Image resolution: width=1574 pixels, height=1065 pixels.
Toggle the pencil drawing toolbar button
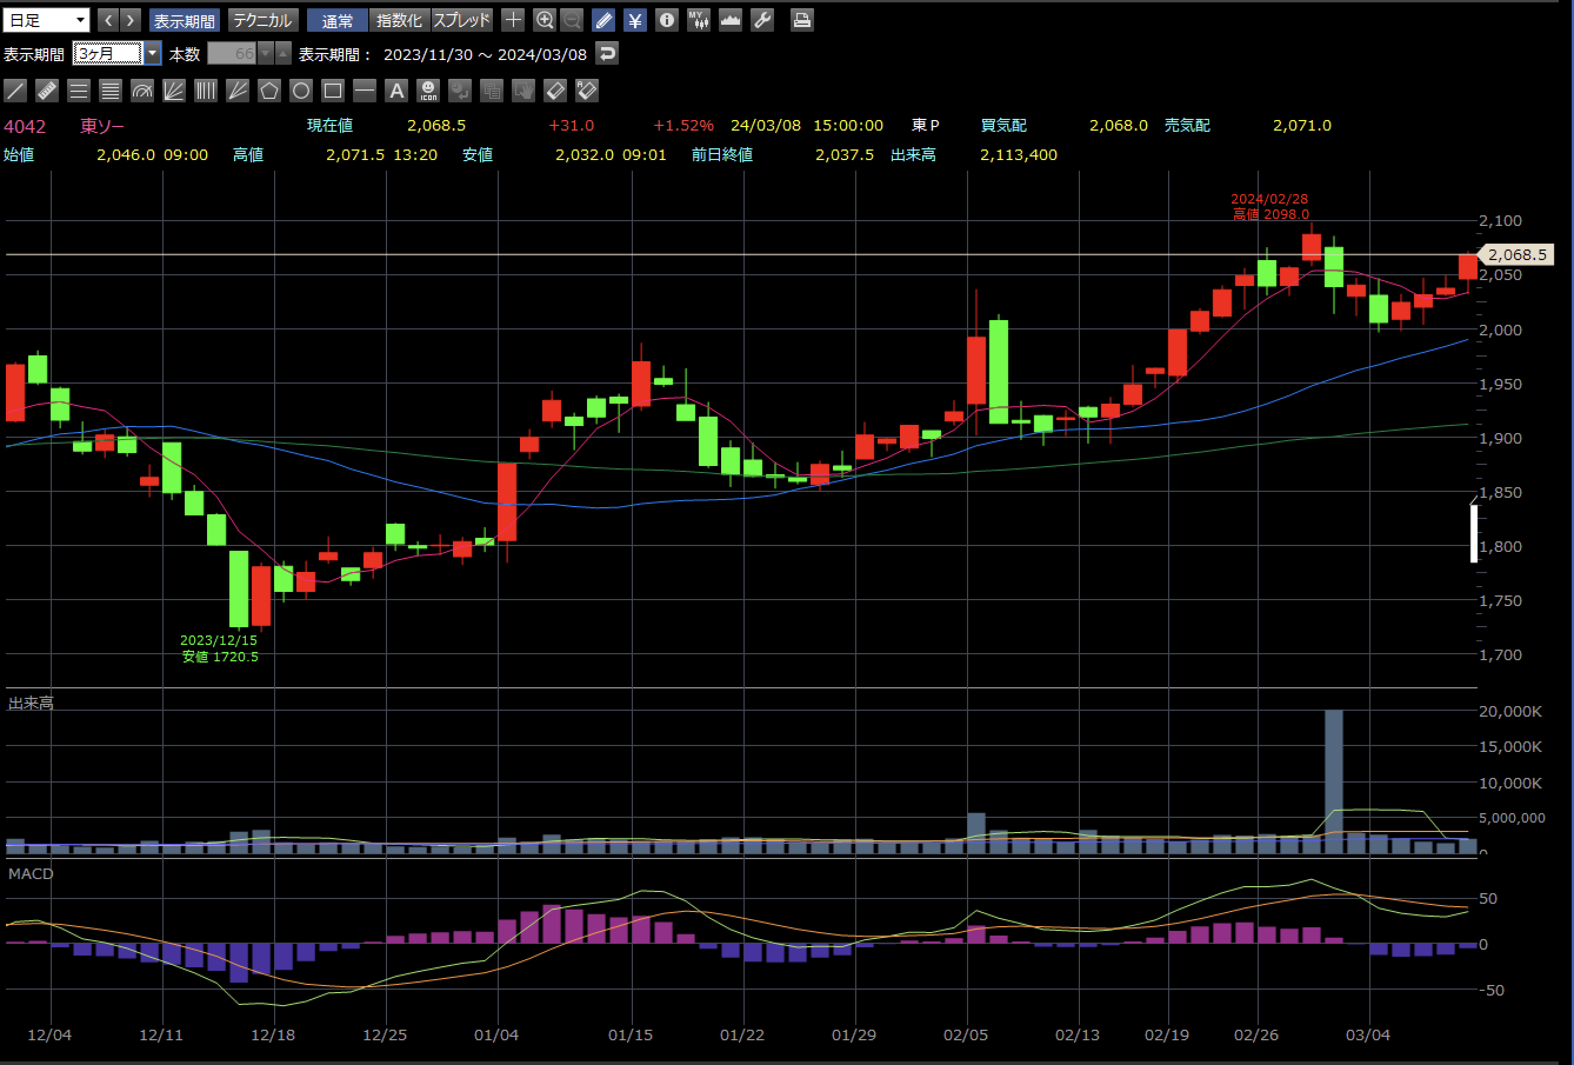[x=603, y=19]
